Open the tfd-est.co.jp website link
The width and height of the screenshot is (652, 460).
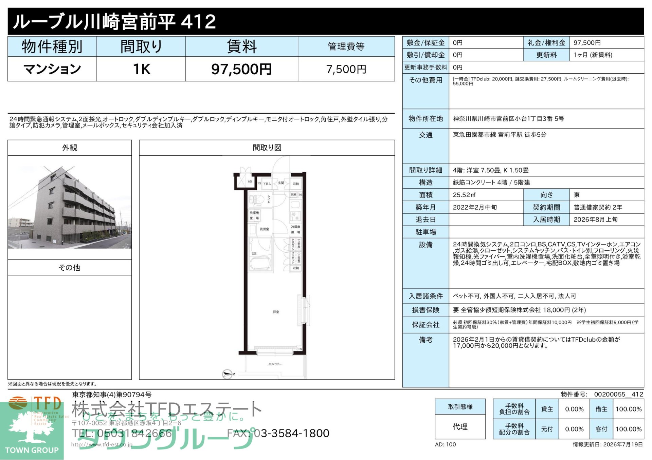point(102,444)
